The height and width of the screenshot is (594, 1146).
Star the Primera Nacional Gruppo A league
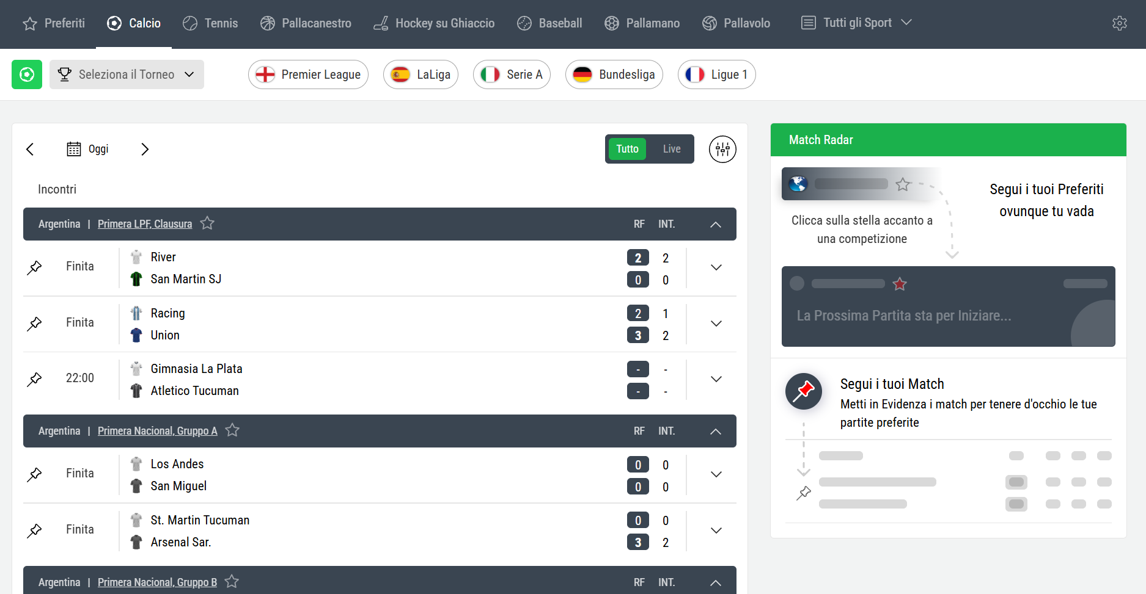pos(232,430)
